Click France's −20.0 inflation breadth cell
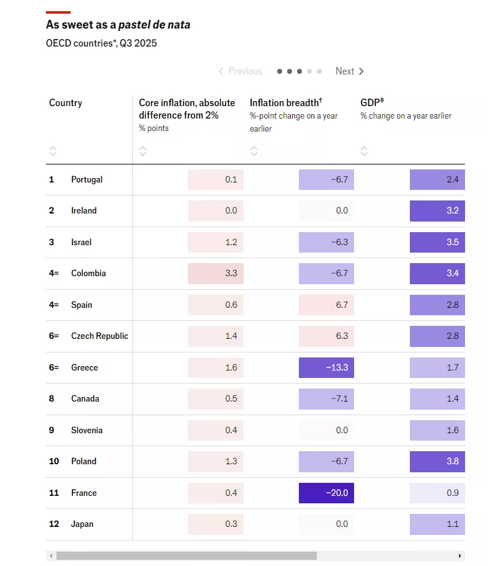Viewport: 488px width, 566px height. point(326,493)
